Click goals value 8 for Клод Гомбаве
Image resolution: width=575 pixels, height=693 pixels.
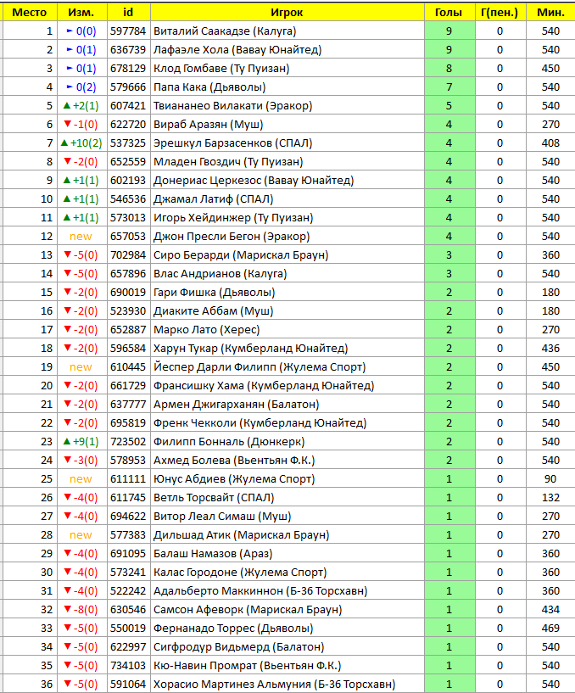click(449, 69)
